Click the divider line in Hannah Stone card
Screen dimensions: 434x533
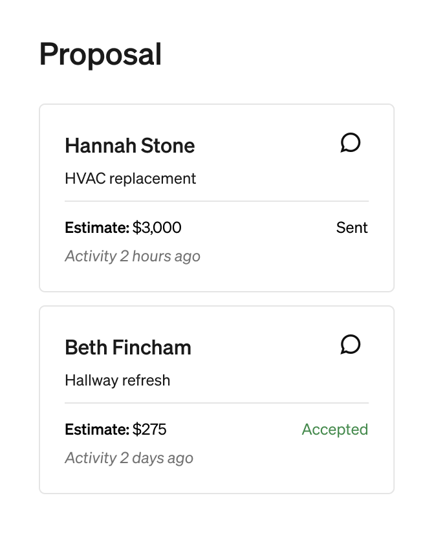[217, 201]
